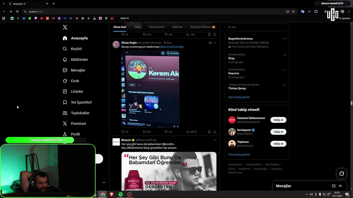Switch to the Sakinler tab

point(177,27)
